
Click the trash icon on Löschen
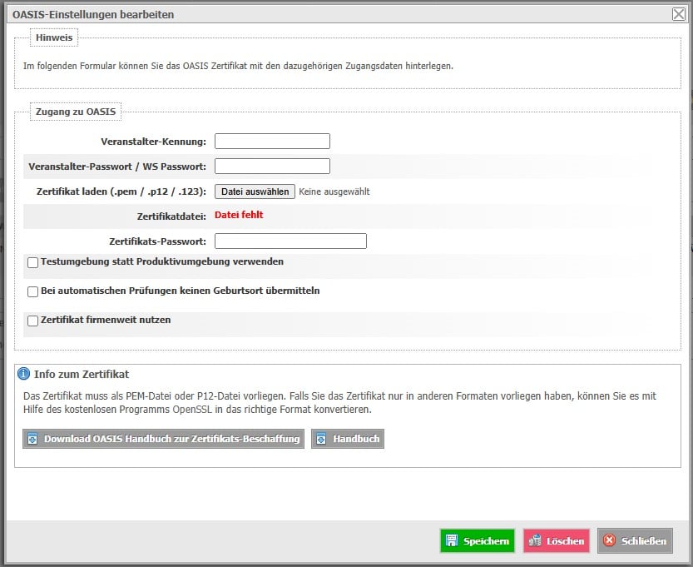(535, 540)
